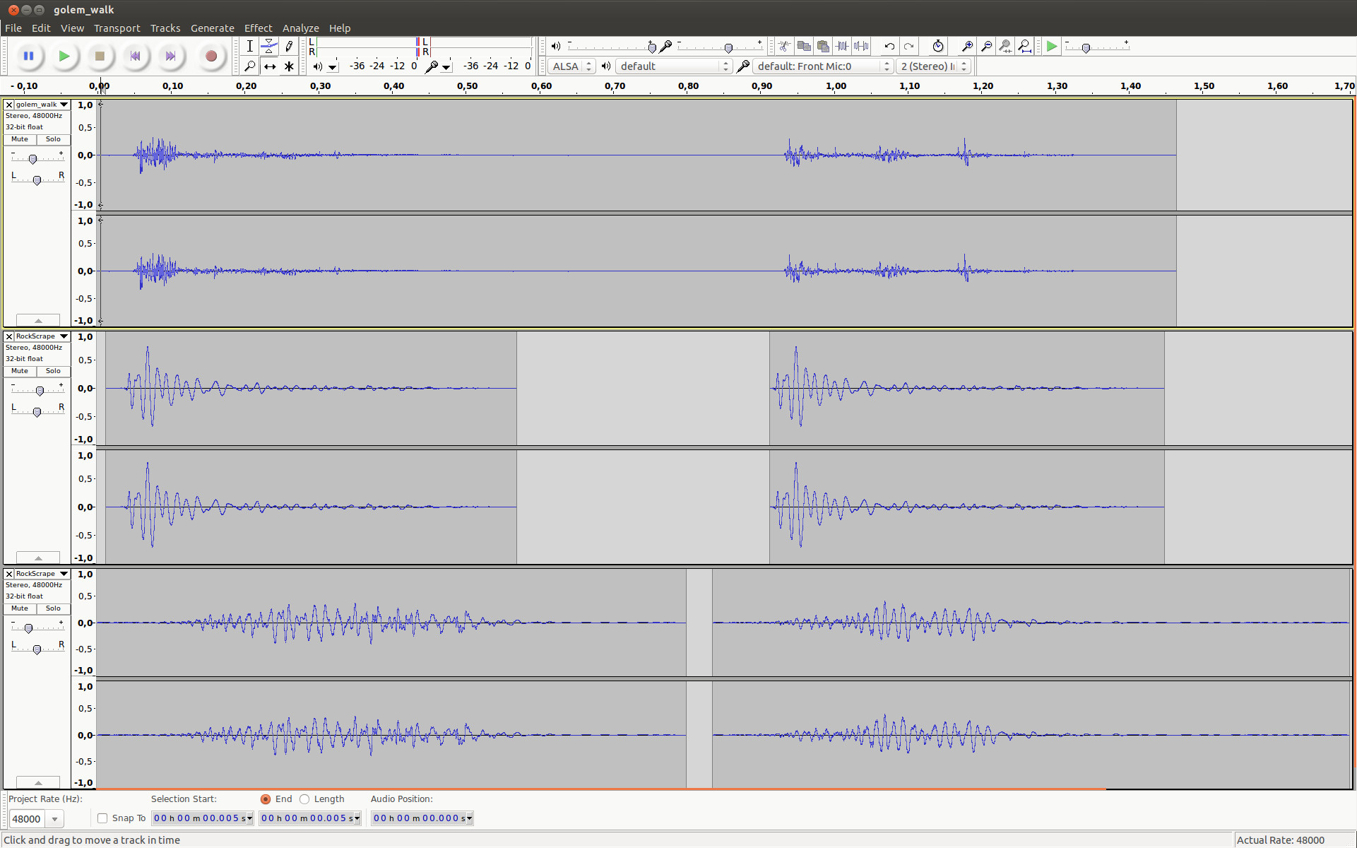Mute the golem_walk track
This screenshot has width=1357, height=848.
(20, 139)
